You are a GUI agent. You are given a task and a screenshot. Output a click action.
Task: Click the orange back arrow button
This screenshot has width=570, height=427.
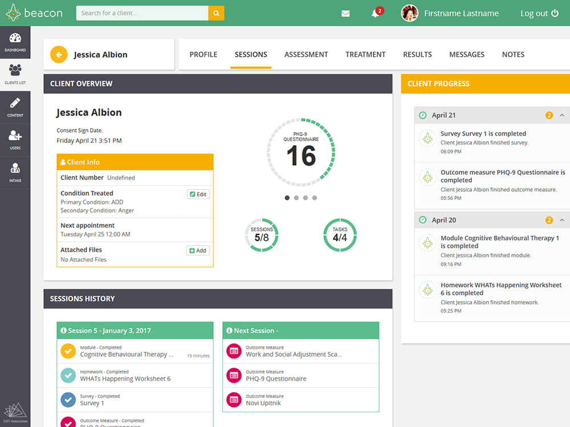59,55
